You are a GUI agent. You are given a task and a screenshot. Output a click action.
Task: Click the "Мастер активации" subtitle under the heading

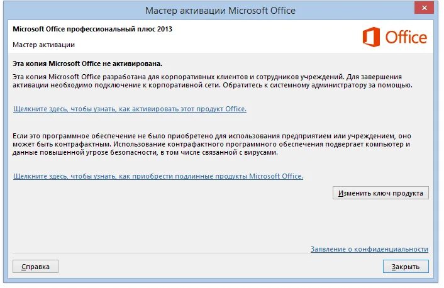tap(44, 45)
